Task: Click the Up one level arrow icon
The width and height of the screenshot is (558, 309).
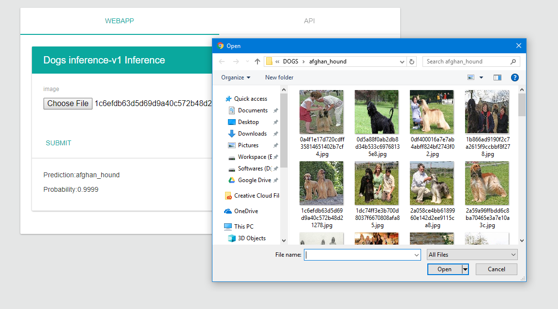Action: tap(257, 62)
